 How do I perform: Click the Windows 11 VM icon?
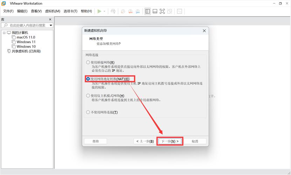(14, 42)
